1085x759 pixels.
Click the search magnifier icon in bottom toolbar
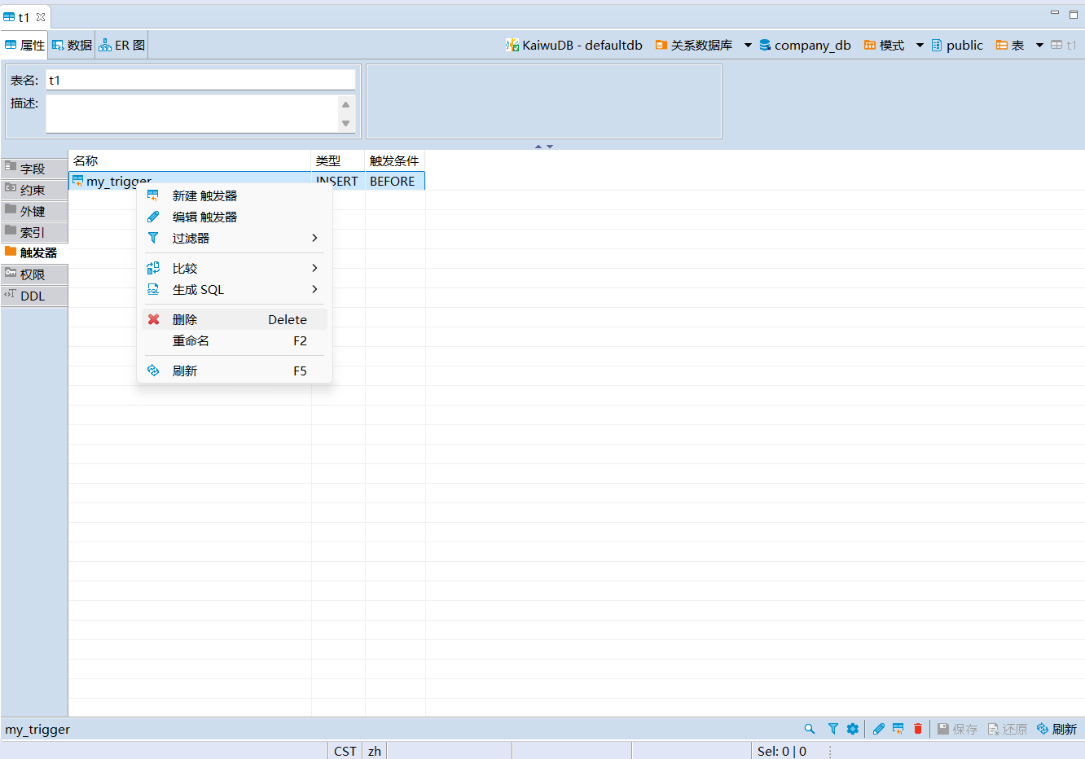(x=809, y=729)
